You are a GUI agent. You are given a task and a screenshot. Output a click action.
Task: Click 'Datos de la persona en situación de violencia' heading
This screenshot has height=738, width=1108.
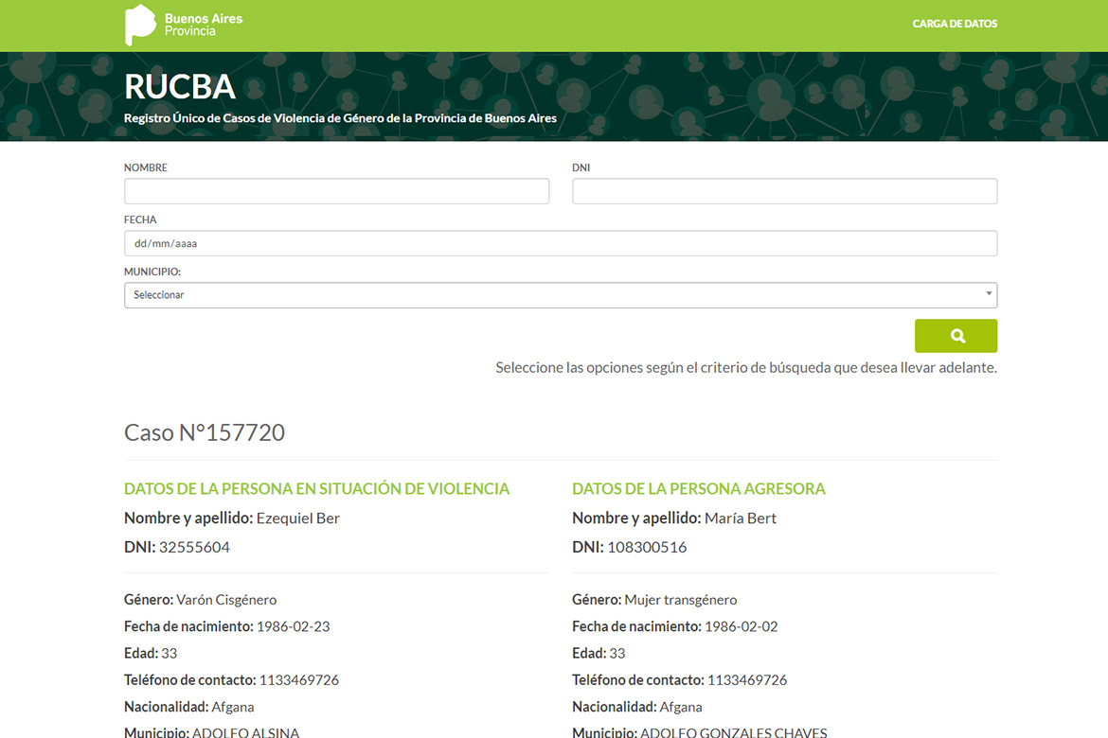[x=316, y=488]
